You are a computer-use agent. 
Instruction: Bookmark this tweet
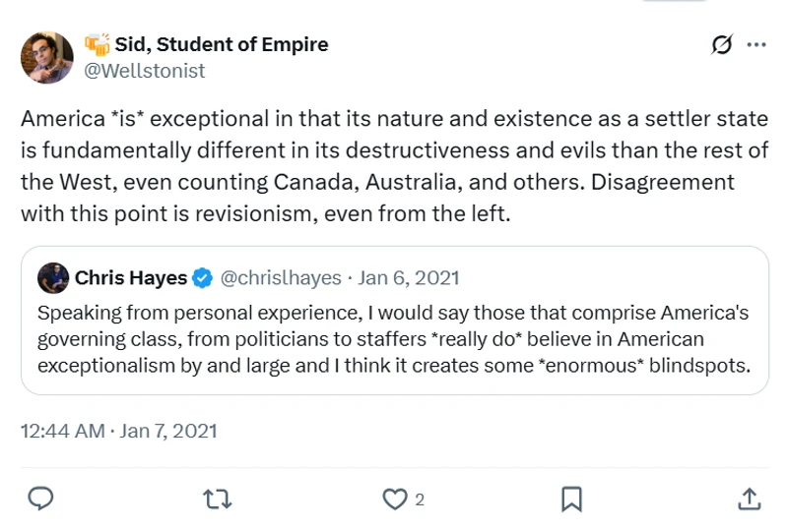pyautogui.click(x=570, y=499)
